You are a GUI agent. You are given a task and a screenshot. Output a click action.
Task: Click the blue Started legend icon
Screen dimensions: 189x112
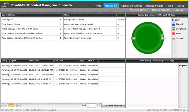[173, 24]
